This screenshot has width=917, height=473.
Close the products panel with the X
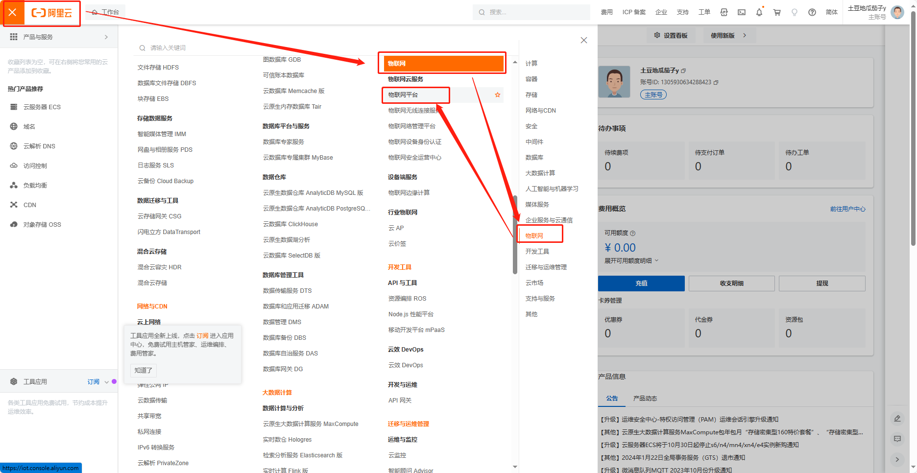tap(583, 40)
